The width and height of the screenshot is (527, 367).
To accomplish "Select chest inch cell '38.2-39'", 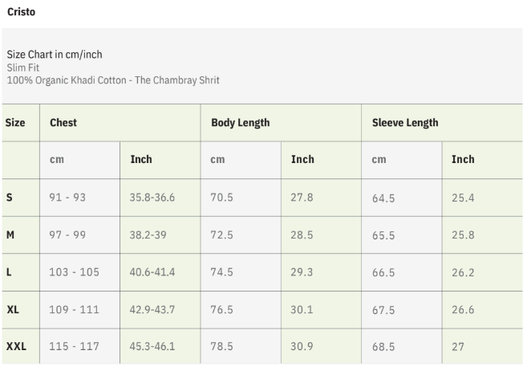I will coord(149,234).
